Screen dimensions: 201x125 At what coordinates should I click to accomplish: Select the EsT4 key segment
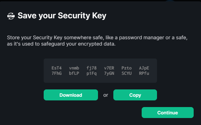[57, 68]
